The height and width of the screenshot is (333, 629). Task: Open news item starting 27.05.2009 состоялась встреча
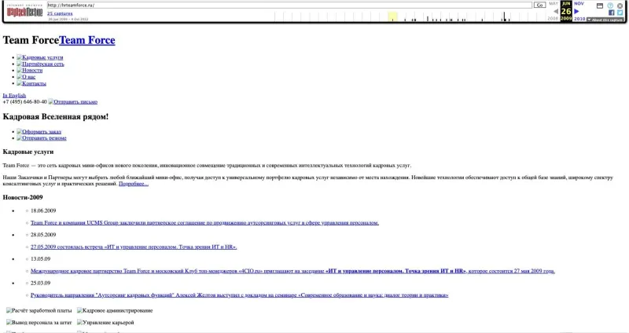134,247
